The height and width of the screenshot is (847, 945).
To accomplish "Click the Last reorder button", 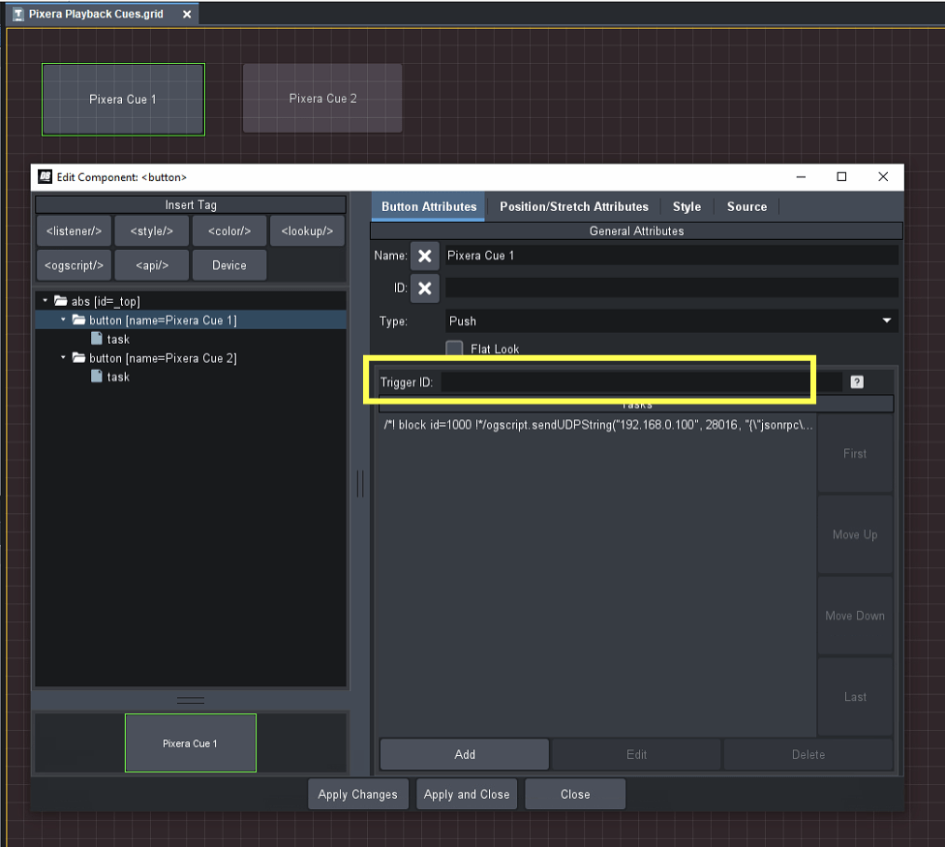I will [x=855, y=697].
